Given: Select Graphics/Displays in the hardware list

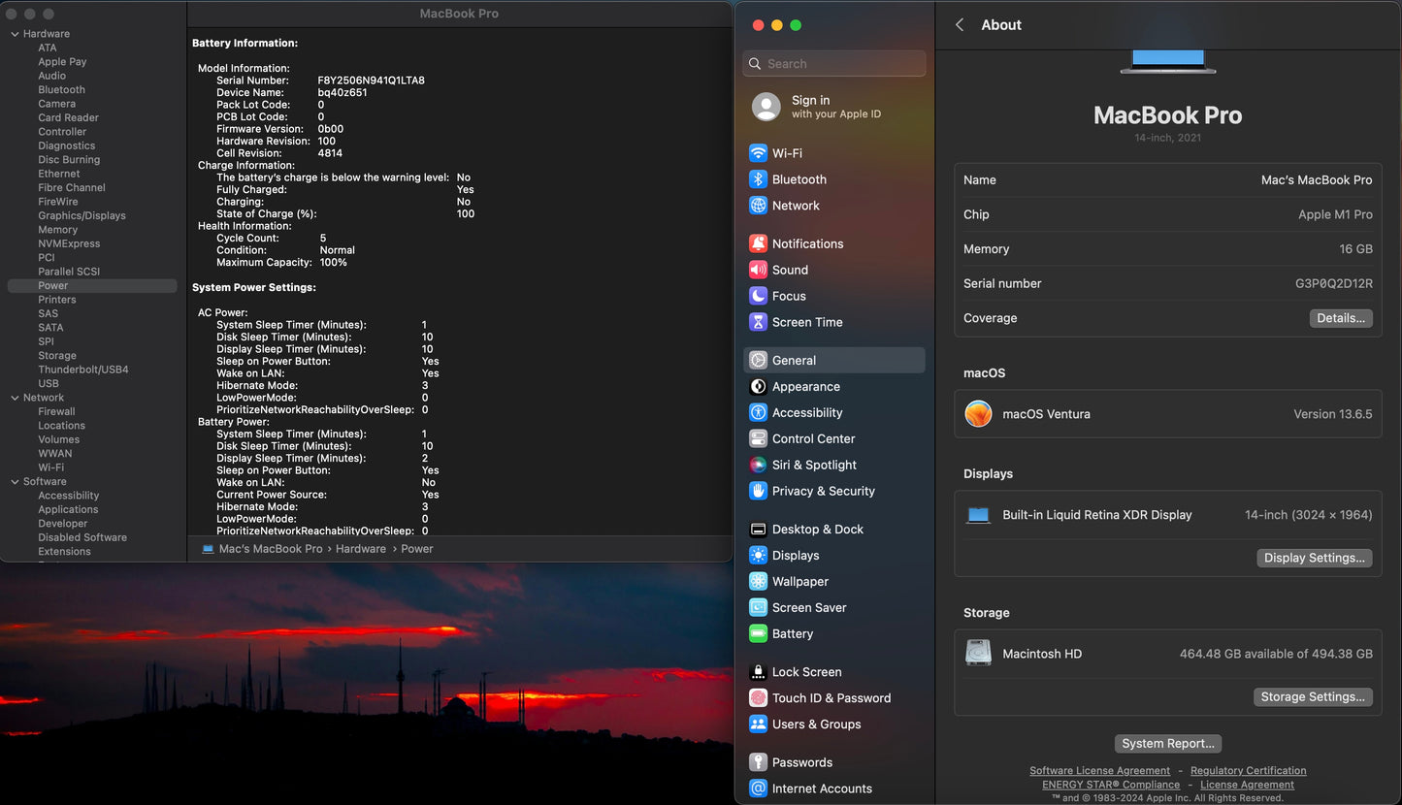Looking at the screenshot, I should 82,215.
